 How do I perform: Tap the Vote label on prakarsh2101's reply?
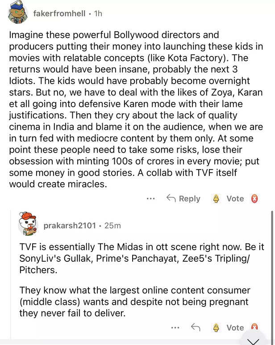point(235,328)
